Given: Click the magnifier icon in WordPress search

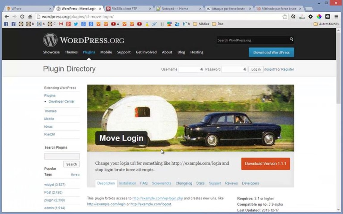Looking at the screenshot, I should (291, 39).
